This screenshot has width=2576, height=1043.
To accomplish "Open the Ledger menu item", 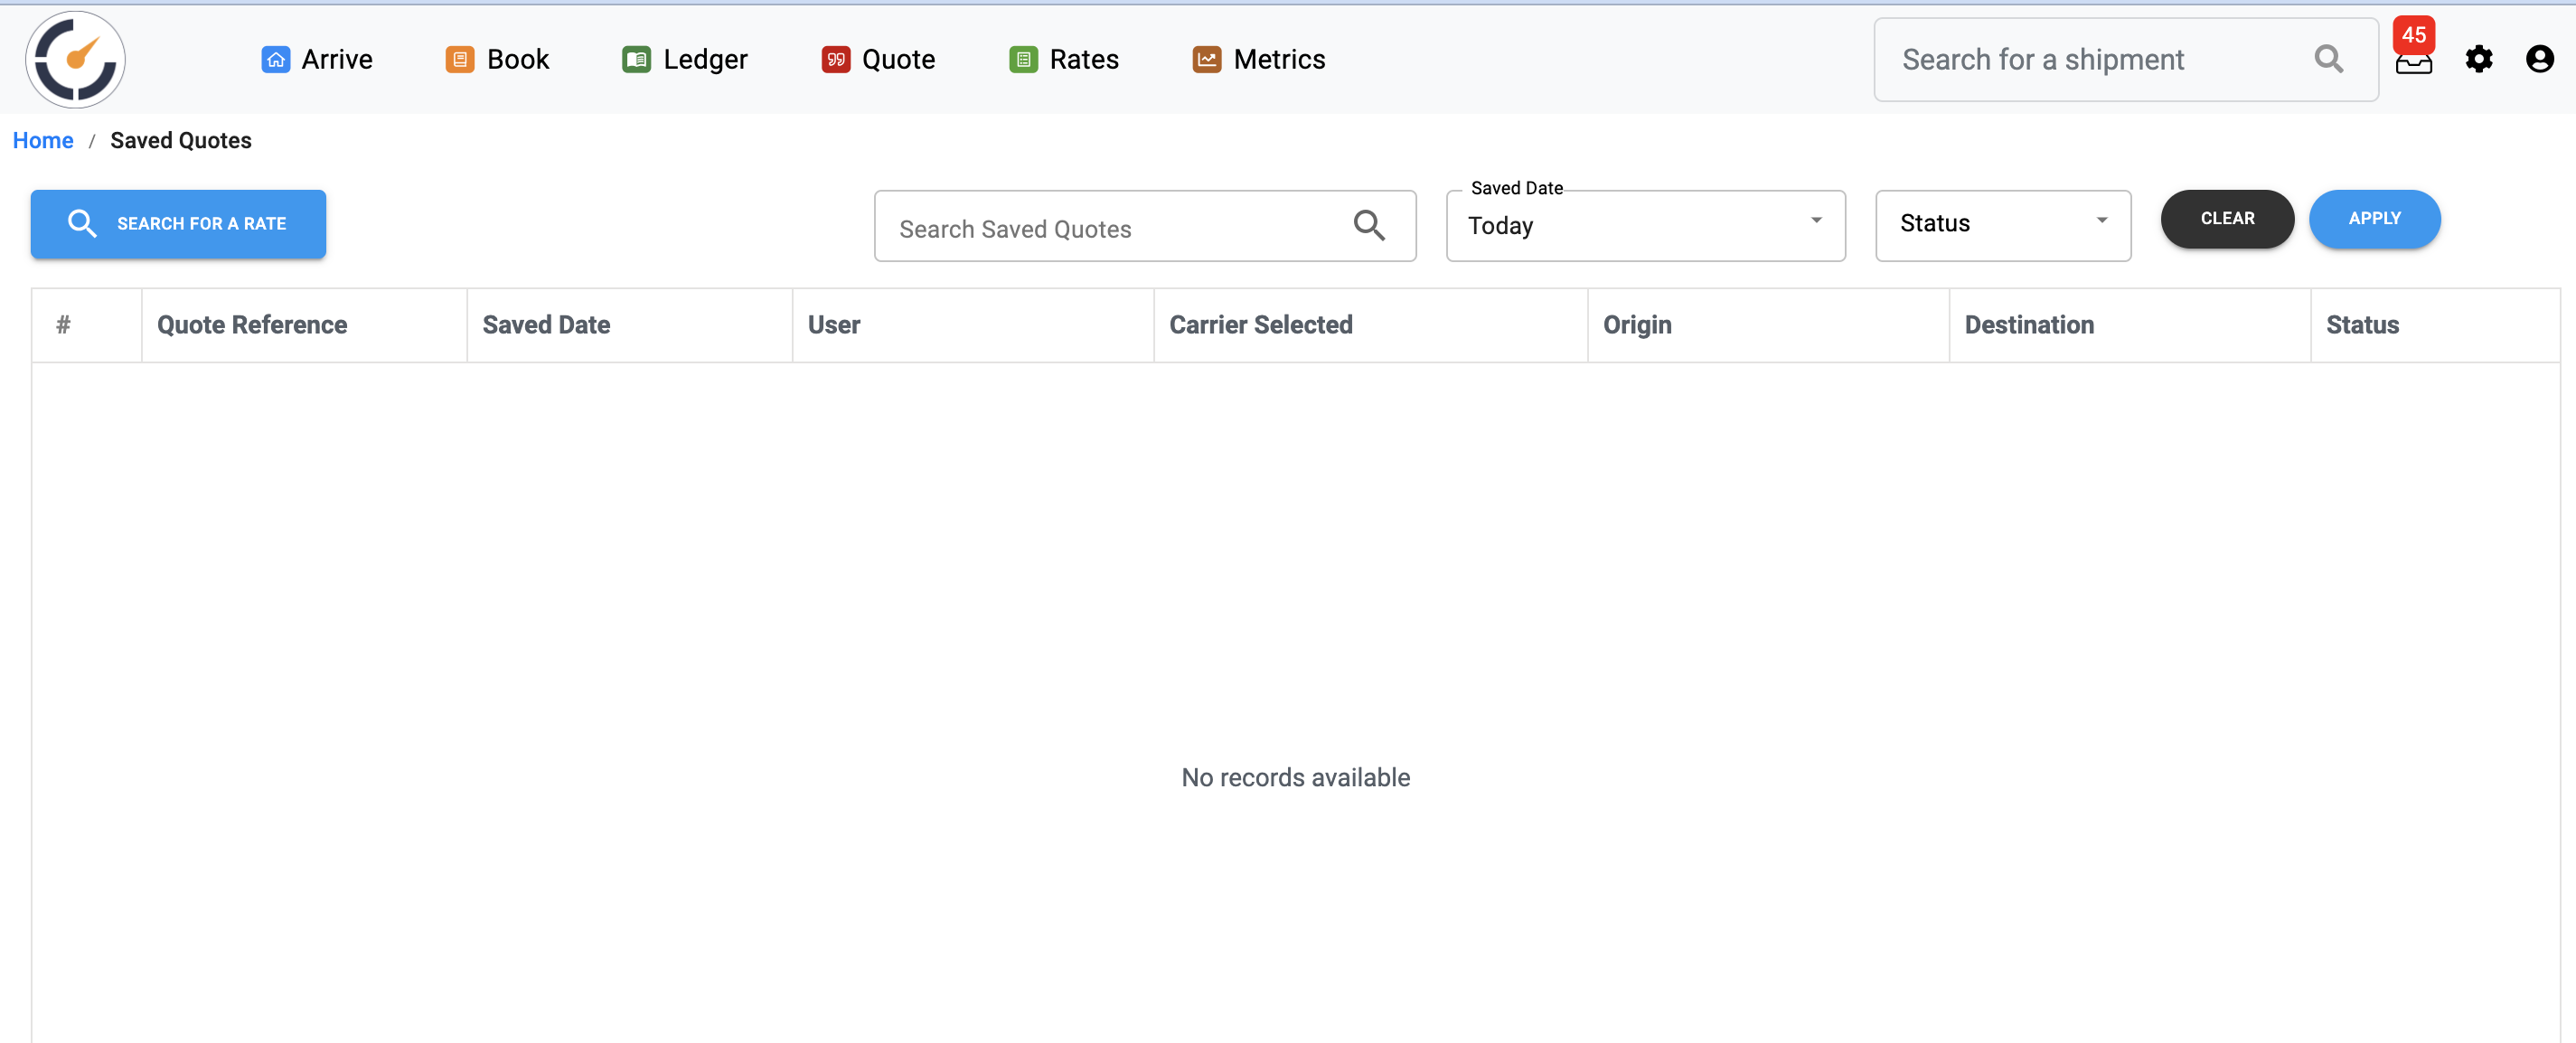I will point(684,60).
